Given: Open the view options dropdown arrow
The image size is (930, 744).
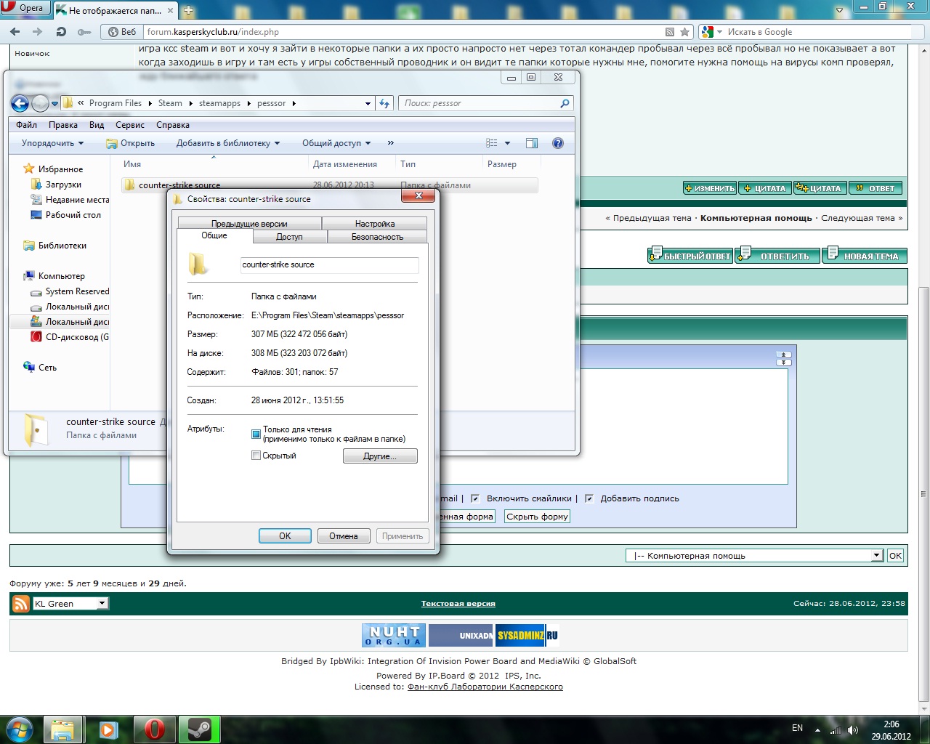Looking at the screenshot, I should 507,143.
